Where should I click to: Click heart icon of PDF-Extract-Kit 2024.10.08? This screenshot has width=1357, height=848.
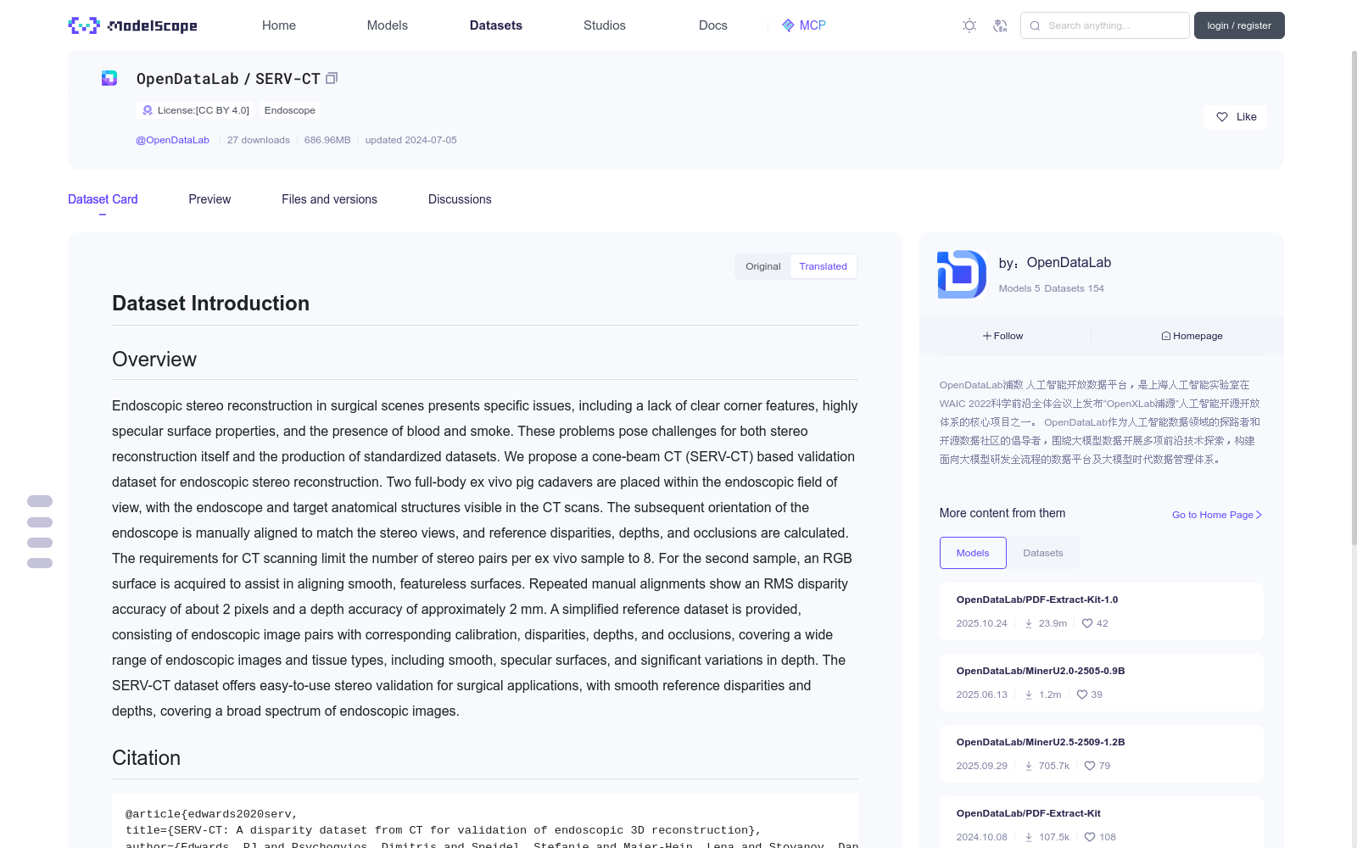click(x=1090, y=837)
